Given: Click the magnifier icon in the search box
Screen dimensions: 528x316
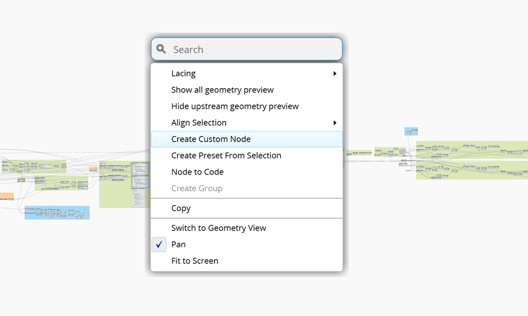Looking at the screenshot, I should point(161,49).
